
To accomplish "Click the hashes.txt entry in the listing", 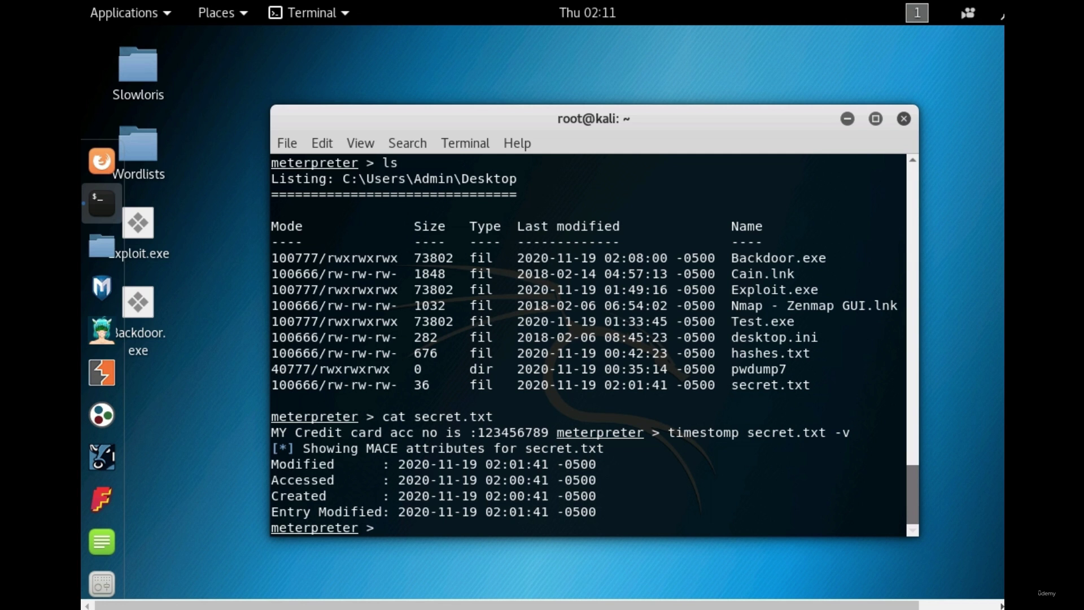I will click(770, 354).
